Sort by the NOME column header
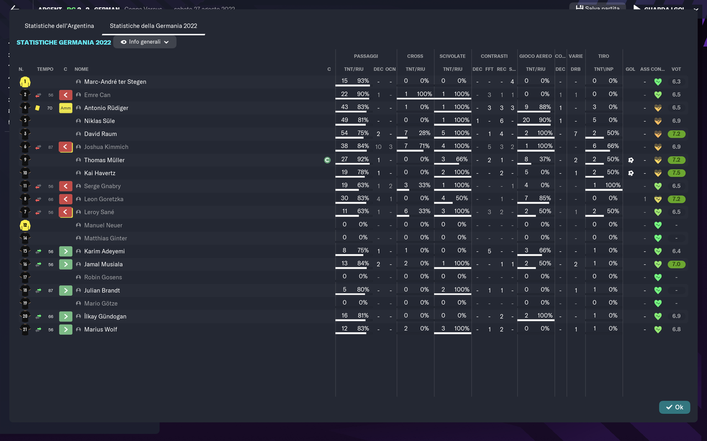The width and height of the screenshot is (707, 441). click(x=82, y=69)
